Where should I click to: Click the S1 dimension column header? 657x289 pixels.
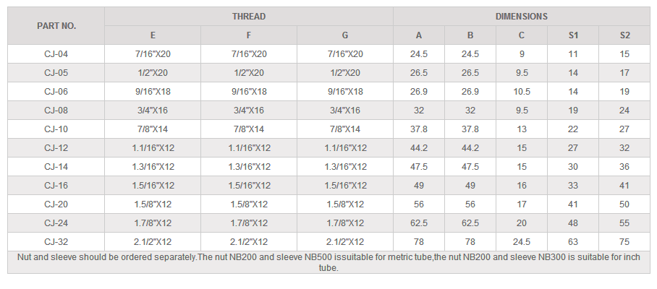point(573,35)
